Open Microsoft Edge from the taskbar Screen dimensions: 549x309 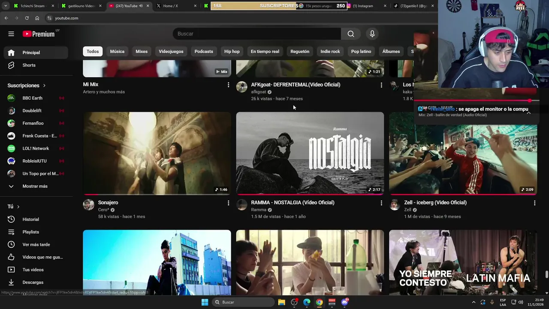click(x=307, y=302)
